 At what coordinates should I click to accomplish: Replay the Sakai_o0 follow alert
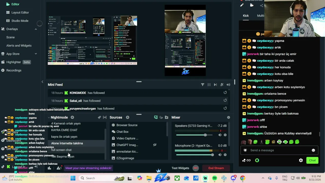[225, 101]
